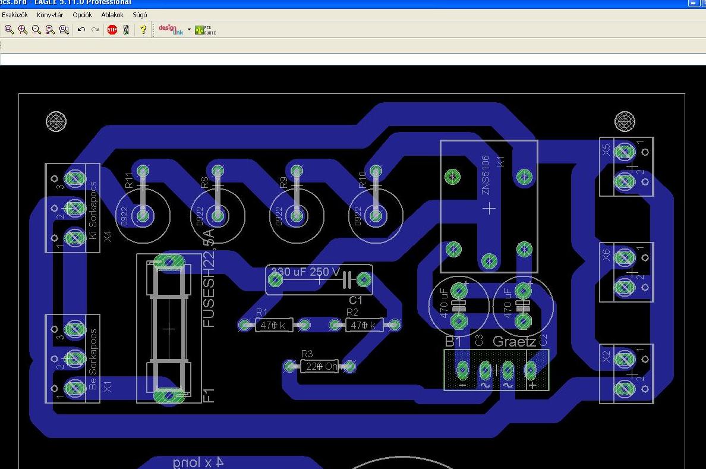Open the Könyvtár menu
Viewport: 706px width, 469px height.
(x=50, y=15)
